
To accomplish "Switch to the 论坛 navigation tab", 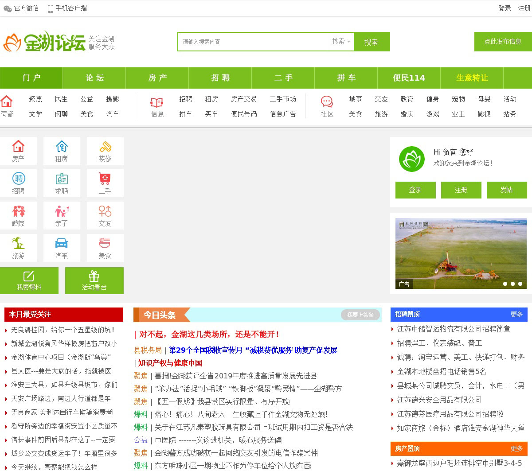I will (94, 78).
